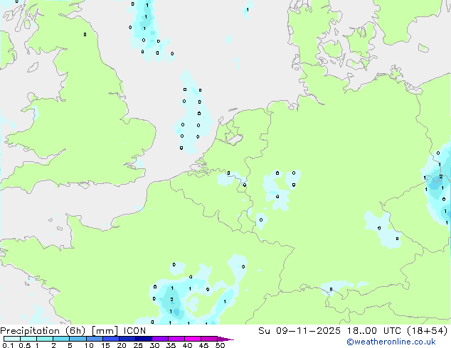
Task: Click the "2" value over central France
Action: (x=171, y=300)
